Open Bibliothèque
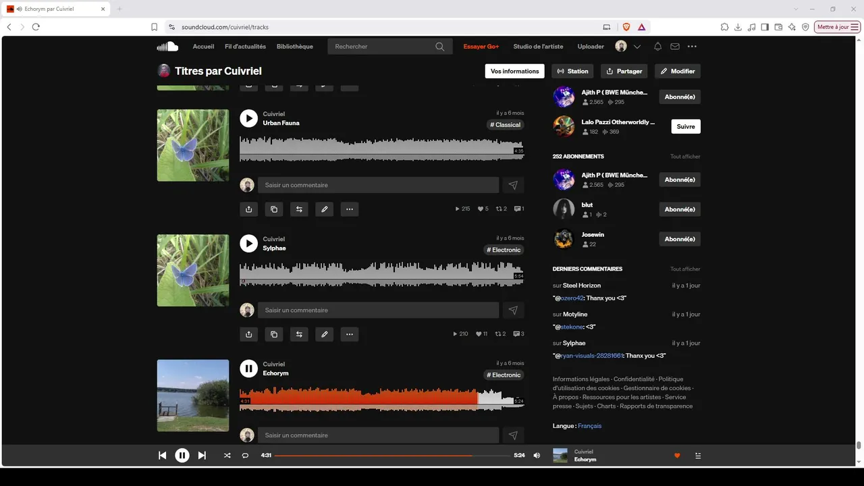 (295, 47)
